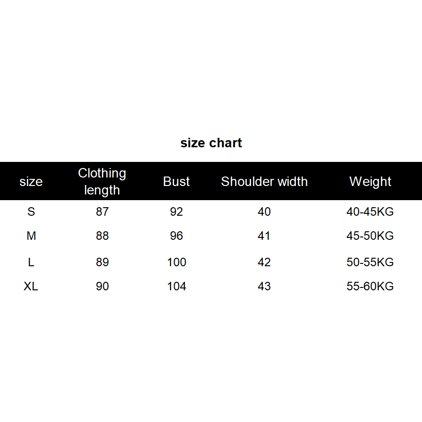The height and width of the screenshot is (422, 422).
Task: Select shoulder width value 41
Action: pos(264,236)
